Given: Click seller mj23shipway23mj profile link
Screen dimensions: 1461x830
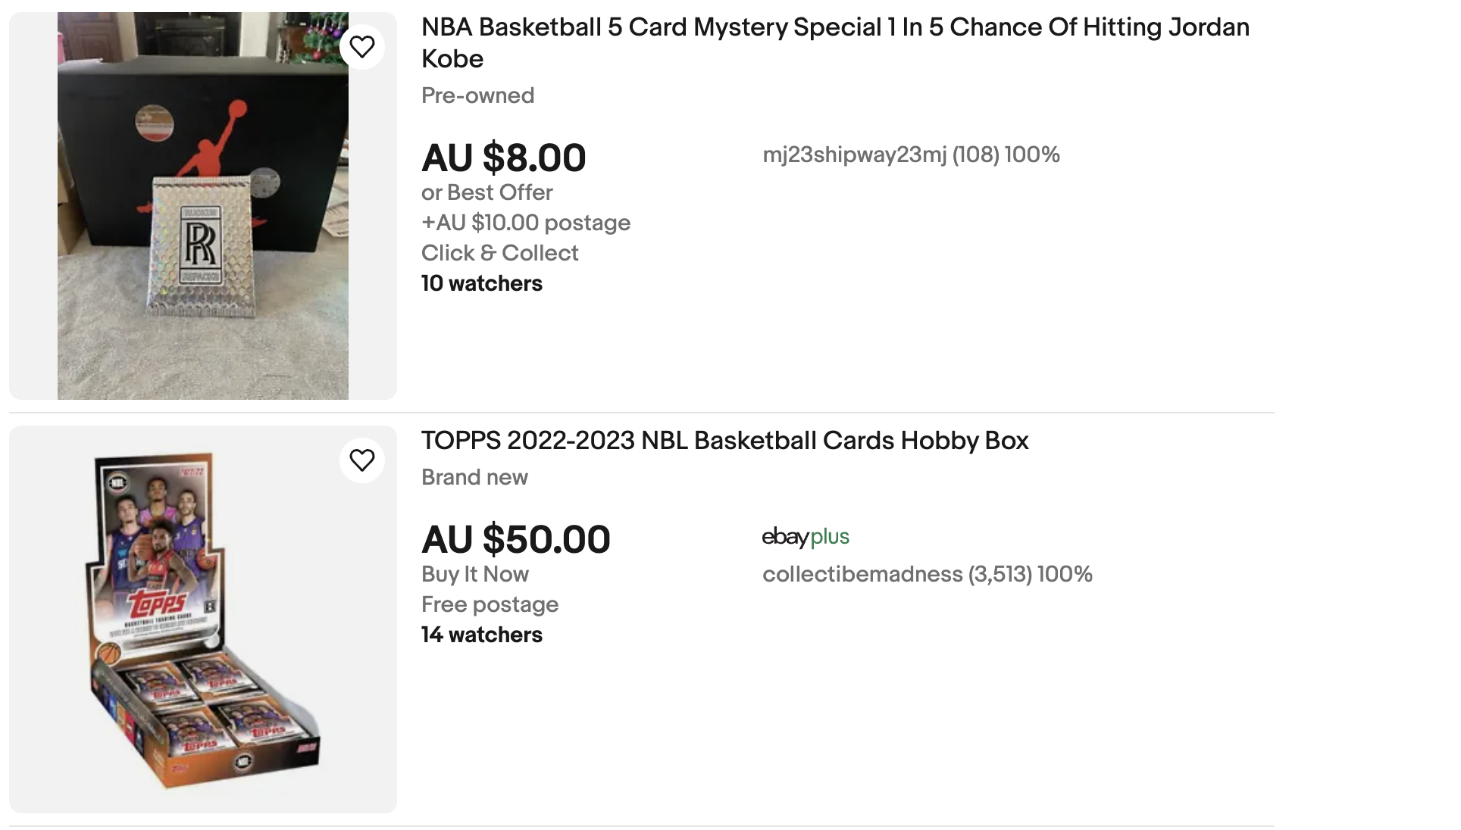Looking at the screenshot, I should pos(911,154).
